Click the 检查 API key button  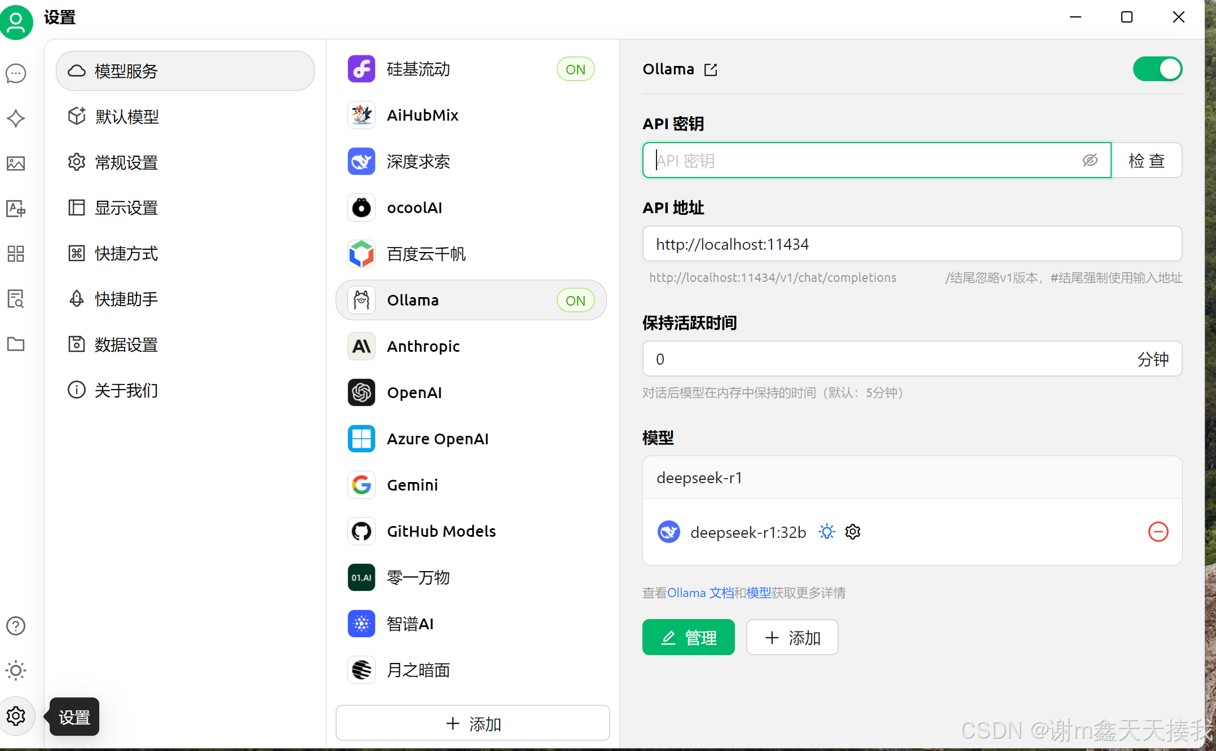[x=1146, y=161]
